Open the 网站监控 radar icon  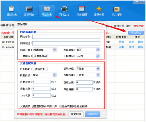pos(64,9)
